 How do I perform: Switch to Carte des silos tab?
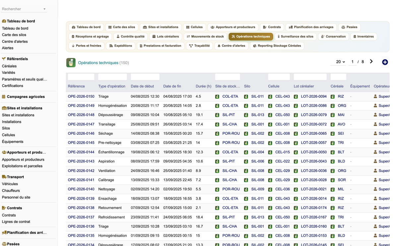pos(122,27)
